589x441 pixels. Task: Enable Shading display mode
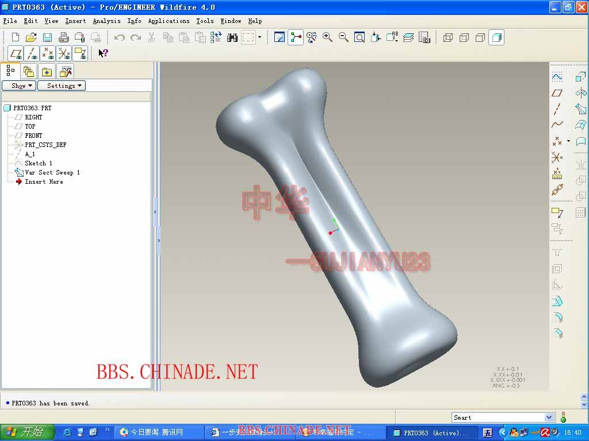tap(496, 37)
